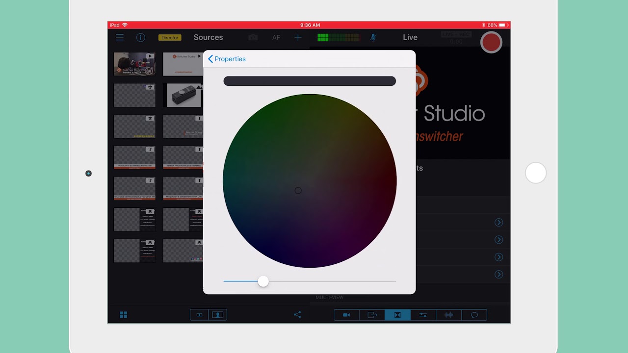Select the Frequency & Consistency title thumbnail
Image resolution: width=628 pixels, height=353 pixels.
coord(183,189)
